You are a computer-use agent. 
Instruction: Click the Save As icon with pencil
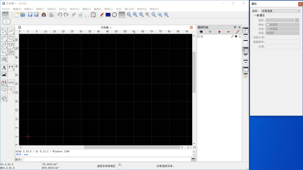pyautogui.click(x=36, y=15)
